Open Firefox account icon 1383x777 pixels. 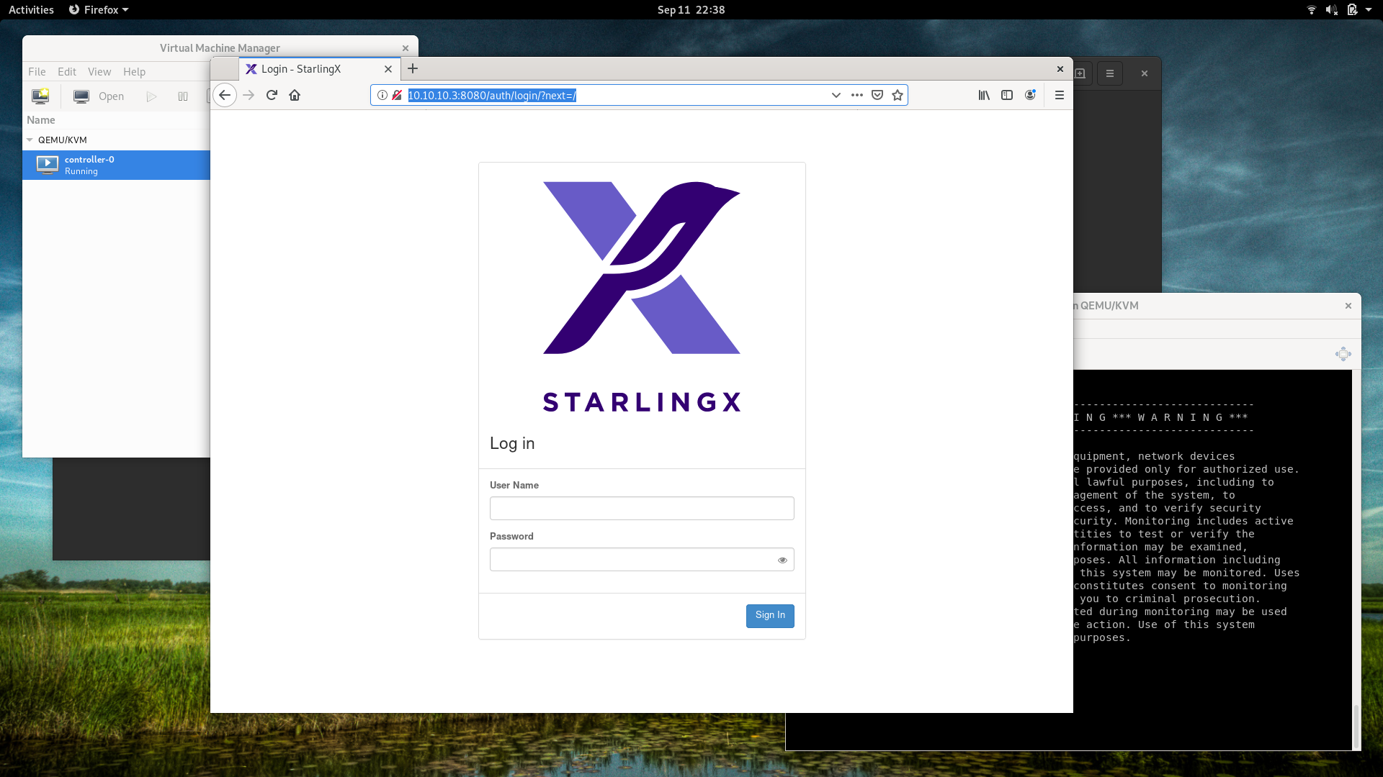click(1030, 95)
